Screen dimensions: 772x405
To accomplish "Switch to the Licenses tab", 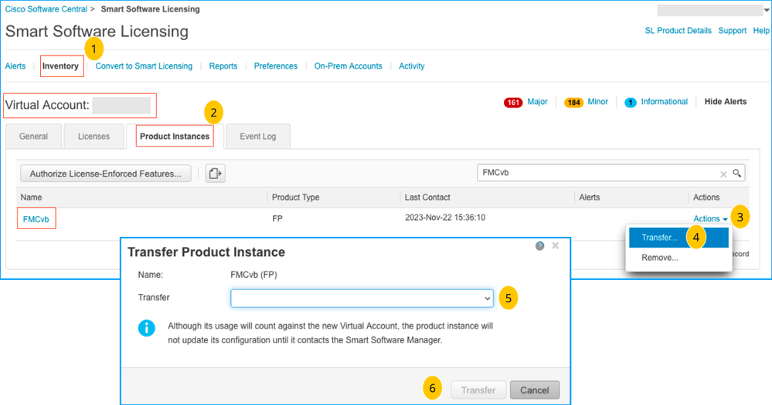I will click(94, 136).
